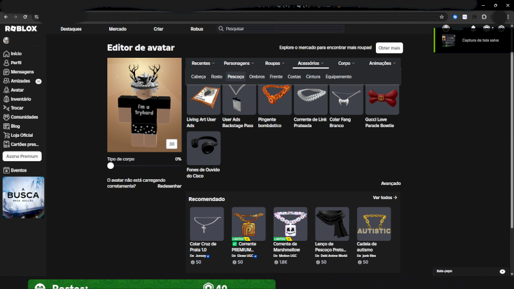Equip the Pingente bombástico necklace
The height and width of the screenshot is (289, 514).
(x=275, y=100)
